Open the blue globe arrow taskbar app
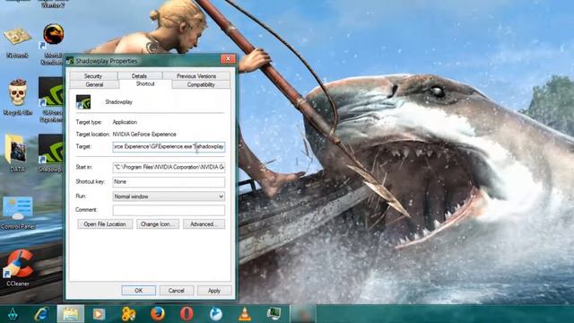574x323 pixels. coord(216,314)
